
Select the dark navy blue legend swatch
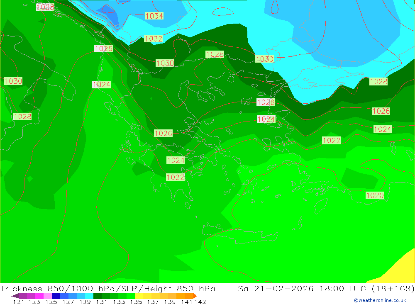(56, 296)
